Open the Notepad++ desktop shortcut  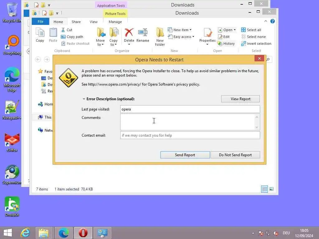(x=12, y=110)
